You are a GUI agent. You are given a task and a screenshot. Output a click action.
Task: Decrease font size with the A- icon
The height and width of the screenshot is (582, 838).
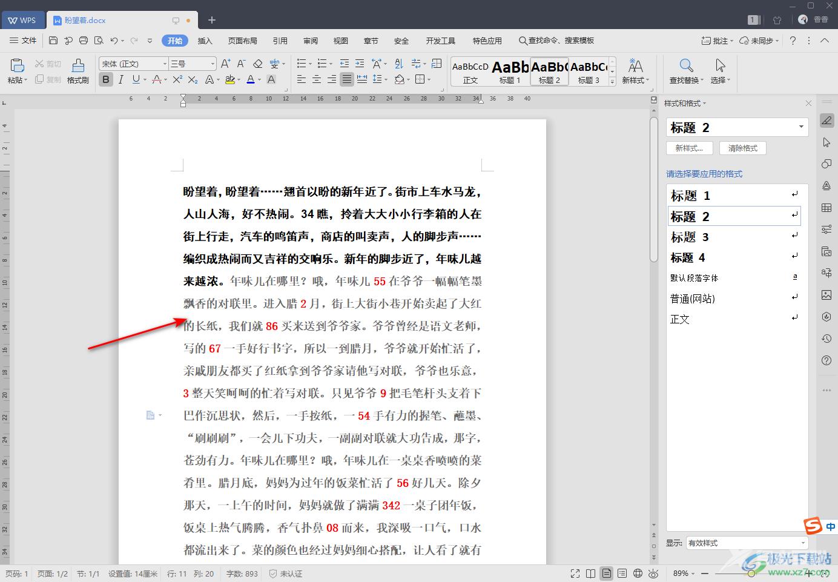(241, 64)
